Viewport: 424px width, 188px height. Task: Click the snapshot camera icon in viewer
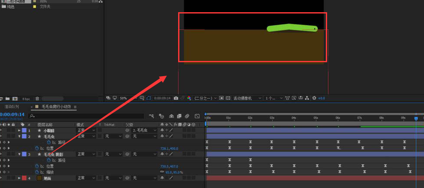[176, 98]
